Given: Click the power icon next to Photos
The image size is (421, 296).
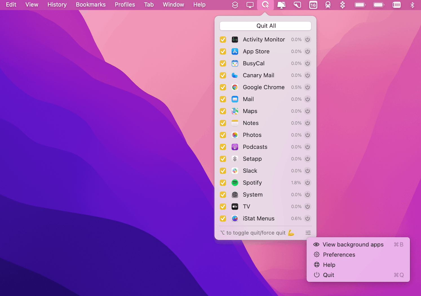Looking at the screenshot, I should [x=307, y=135].
